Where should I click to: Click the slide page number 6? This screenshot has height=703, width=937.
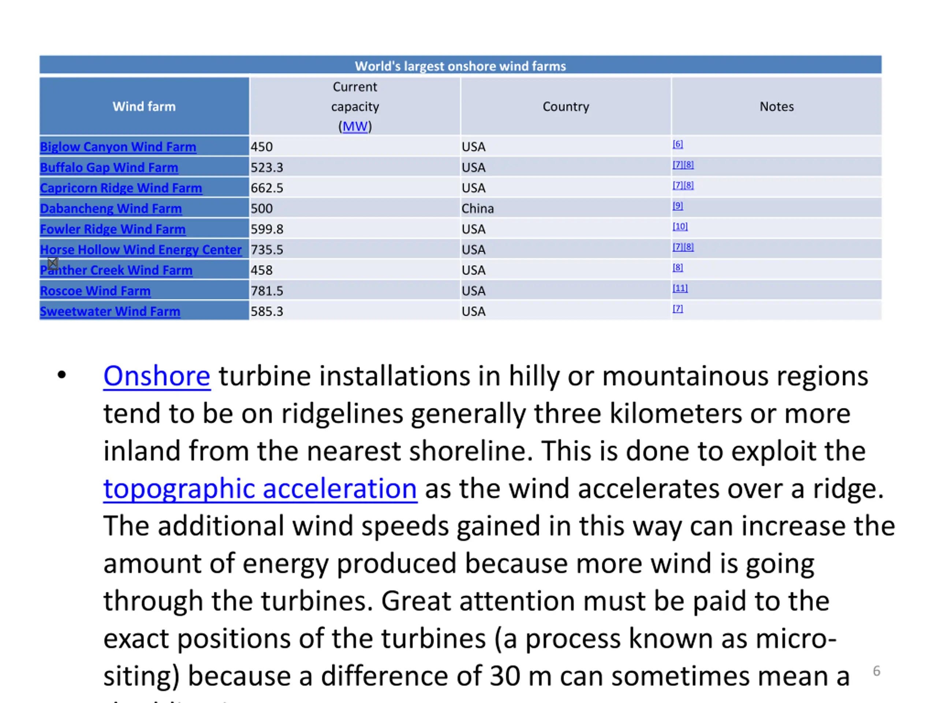pos(877,671)
